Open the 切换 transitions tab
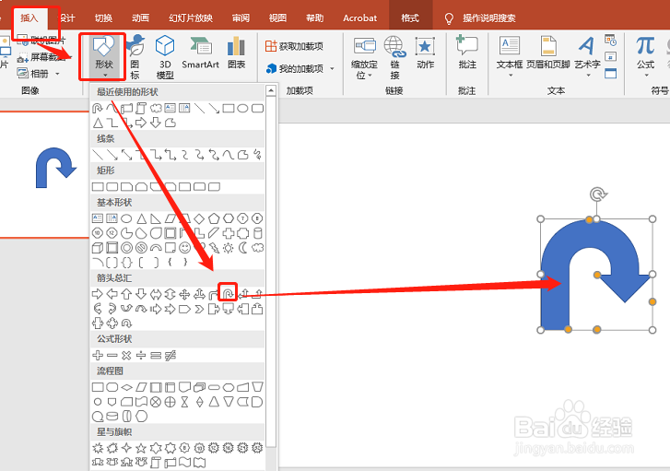 tap(103, 18)
